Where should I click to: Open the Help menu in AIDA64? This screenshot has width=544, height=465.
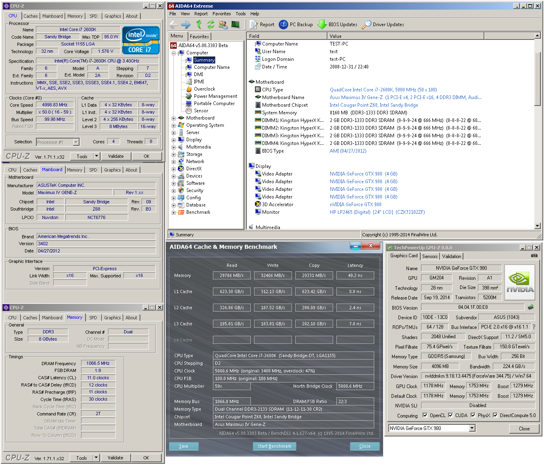point(254,14)
